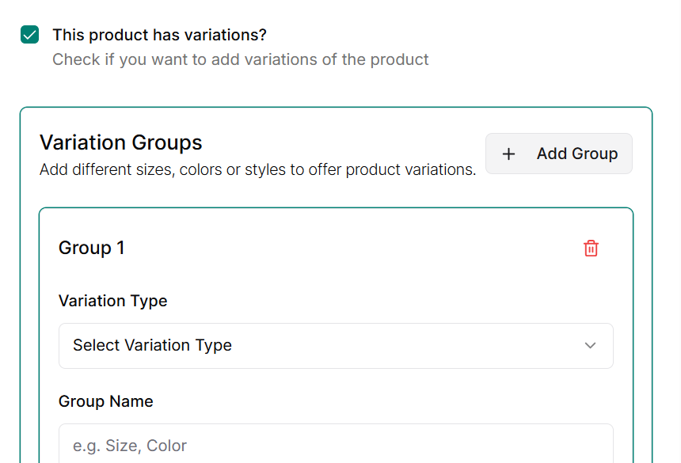
Task: Click the "e.g. Size, Color" placeholder text
Action: point(130,446)
